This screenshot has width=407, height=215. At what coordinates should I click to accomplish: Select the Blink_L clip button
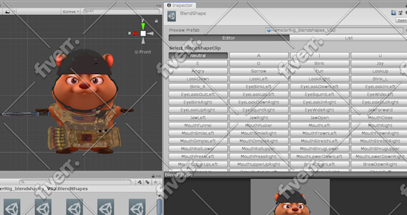(x=379, y=79)
